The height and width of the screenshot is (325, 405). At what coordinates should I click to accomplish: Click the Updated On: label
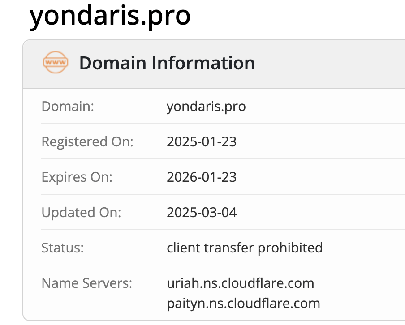click(x=81, y=212)
